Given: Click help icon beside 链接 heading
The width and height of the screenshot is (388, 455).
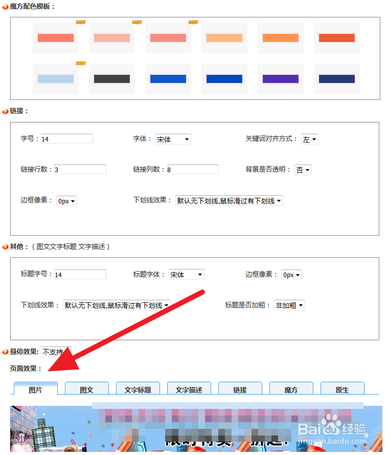Looking at the screenshot, I should 5,111.
